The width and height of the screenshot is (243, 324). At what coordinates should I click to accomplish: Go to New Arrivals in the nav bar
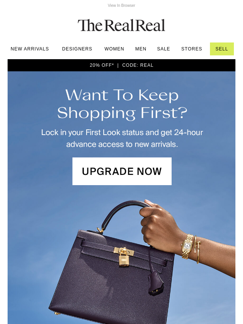(x=30, y=49)
